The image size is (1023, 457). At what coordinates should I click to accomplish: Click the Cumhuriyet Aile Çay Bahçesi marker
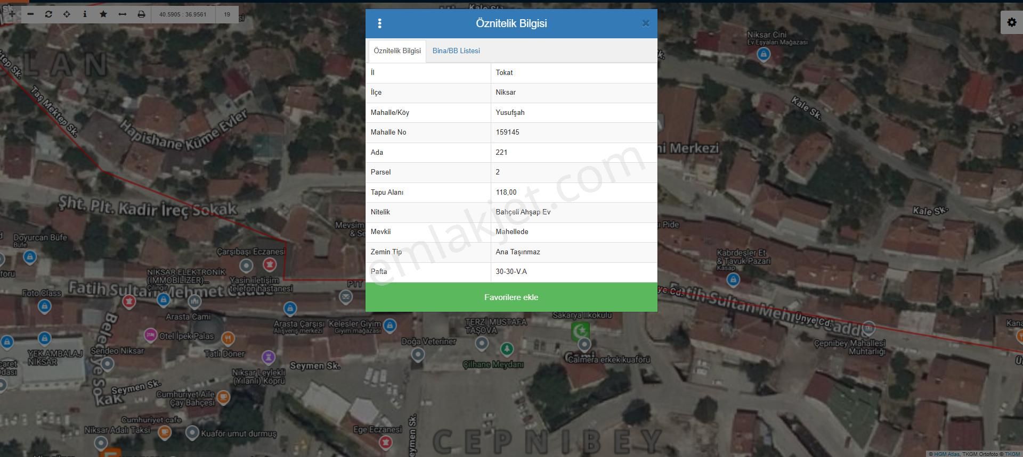point(223,396)
